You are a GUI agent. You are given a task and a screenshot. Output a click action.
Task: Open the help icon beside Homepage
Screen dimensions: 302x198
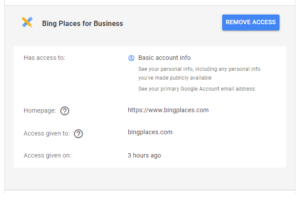pyautogui.click(x=65, y=111)
